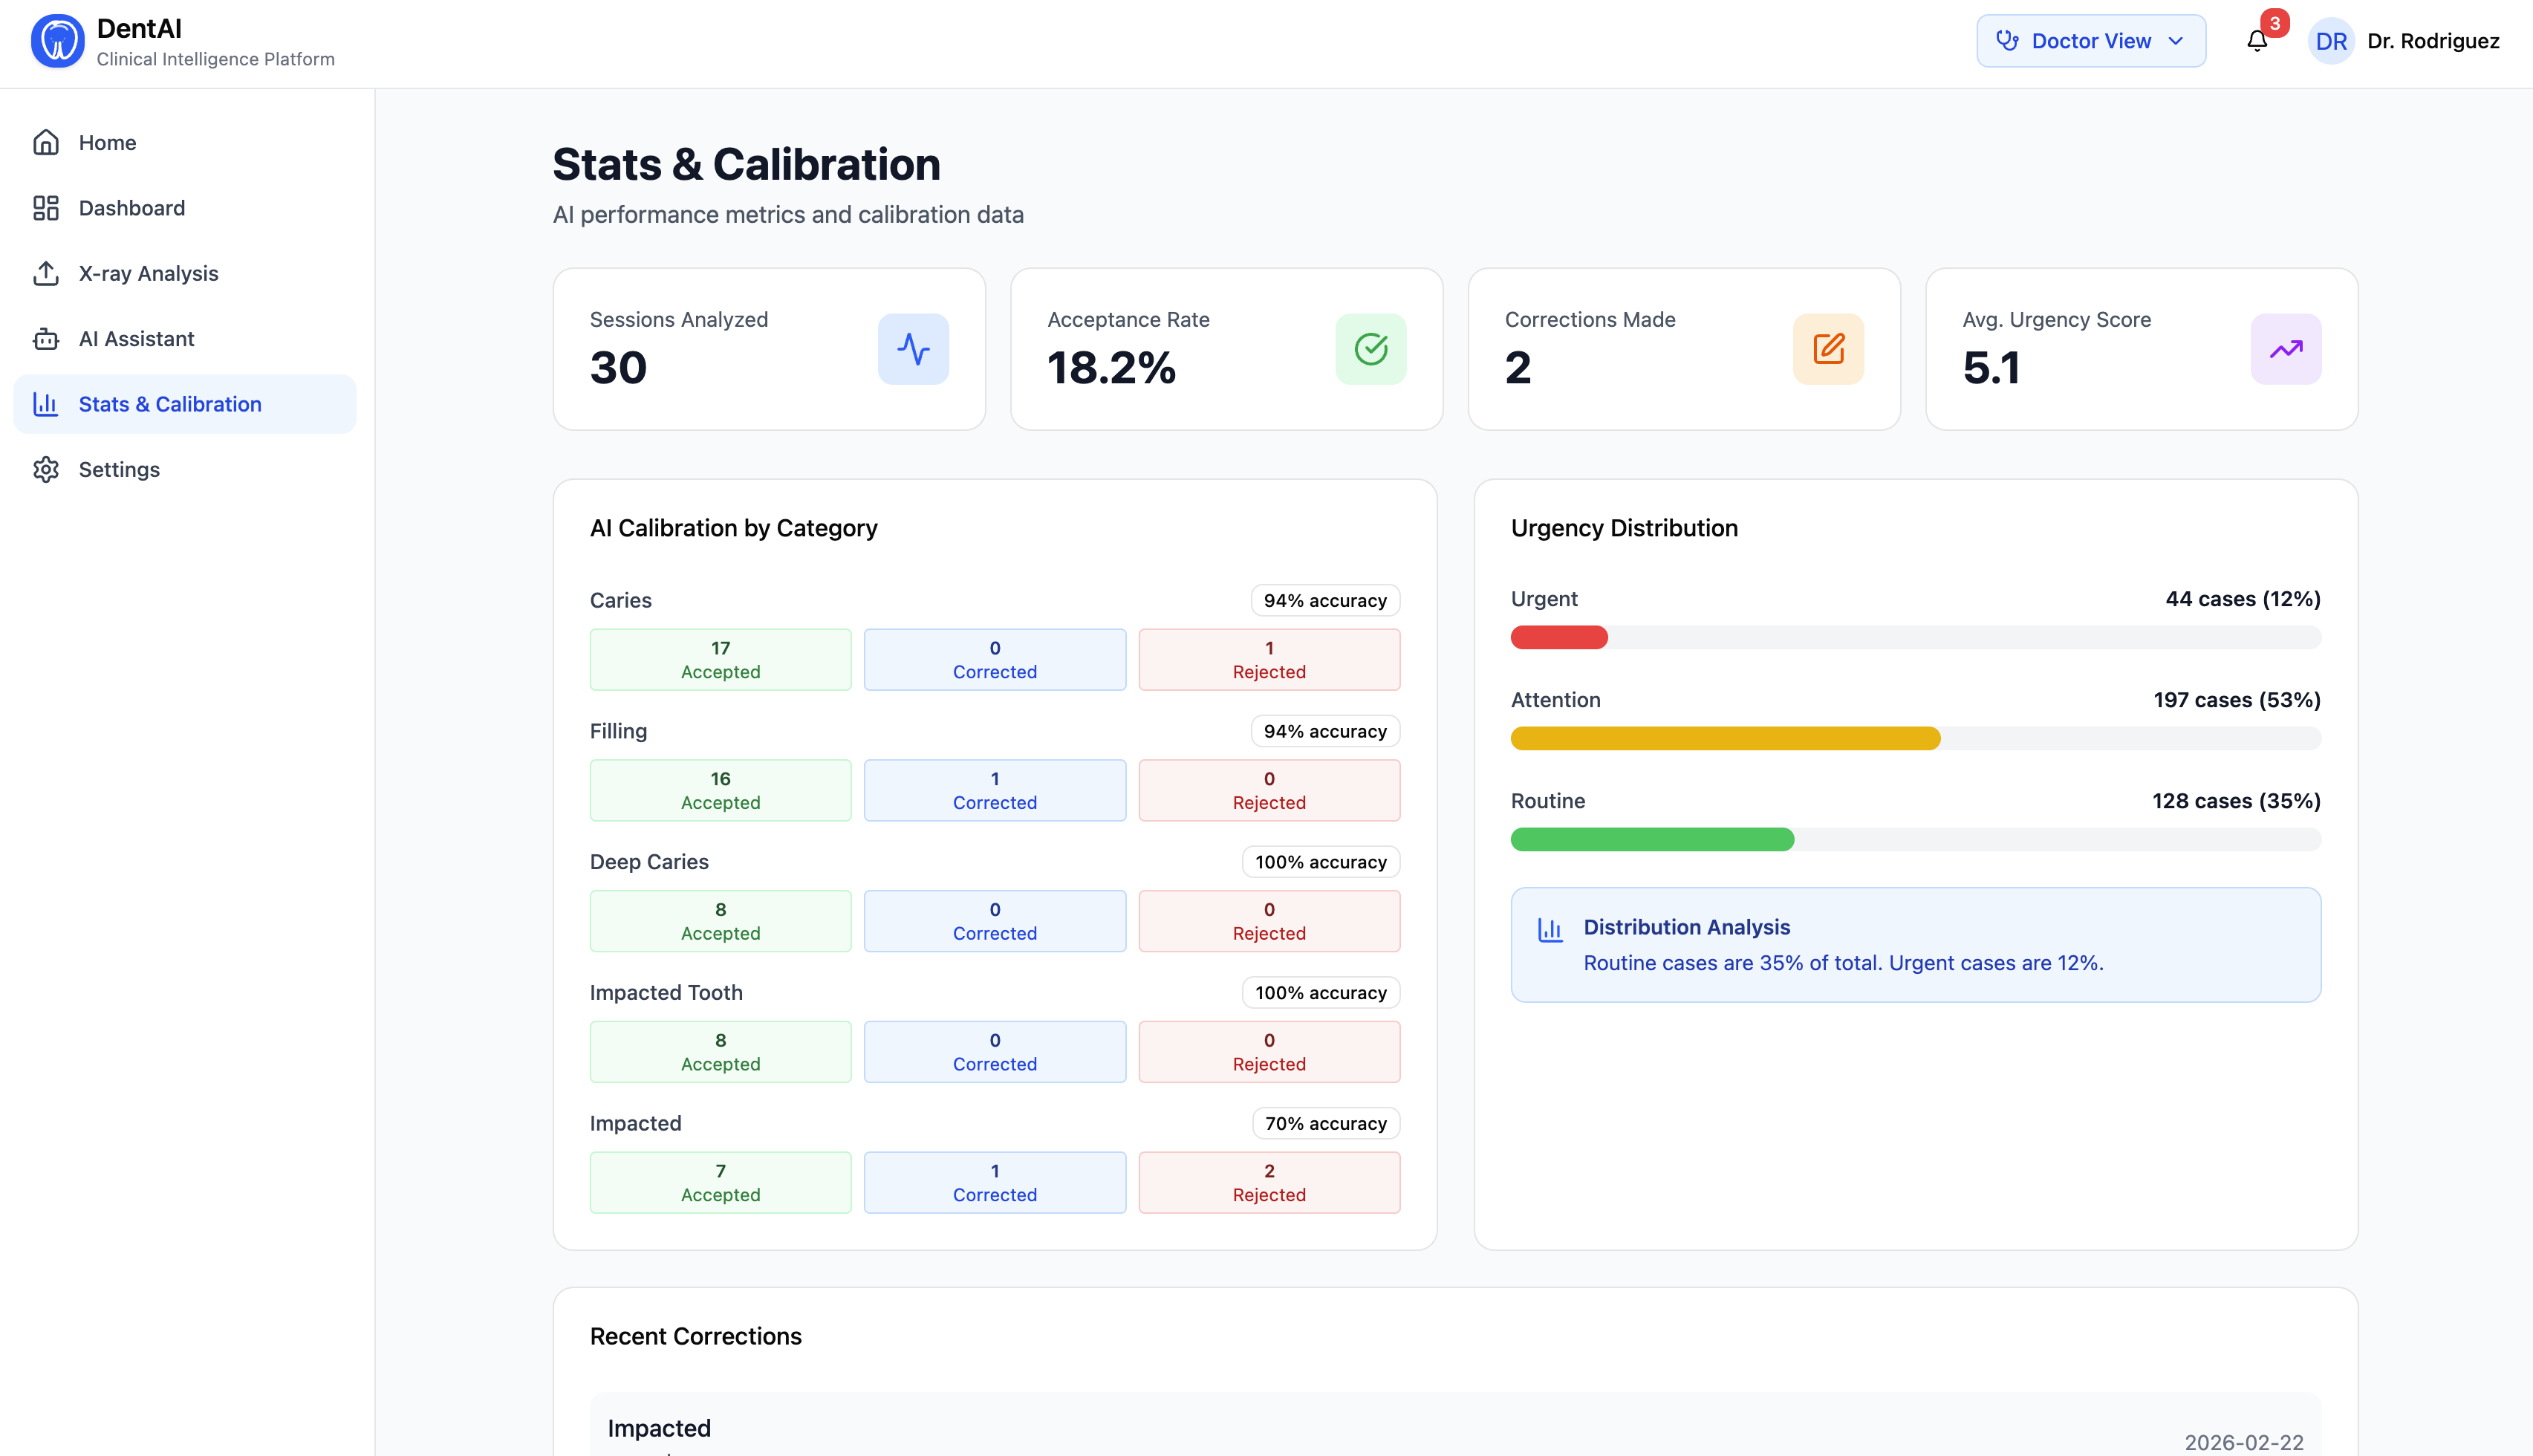Viewport: 2533px width, 1456px height.
Task: Click Caries 17 Accepted box
Action: point(720,660)
